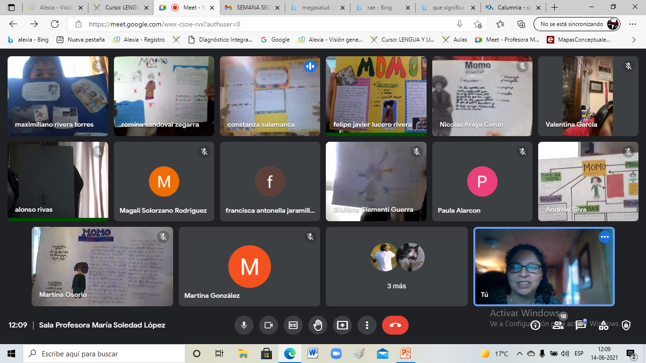The image size is (646, 363).
Task: Expand bookmarks bar overflow chevron
Action: (x=634, y=40)
